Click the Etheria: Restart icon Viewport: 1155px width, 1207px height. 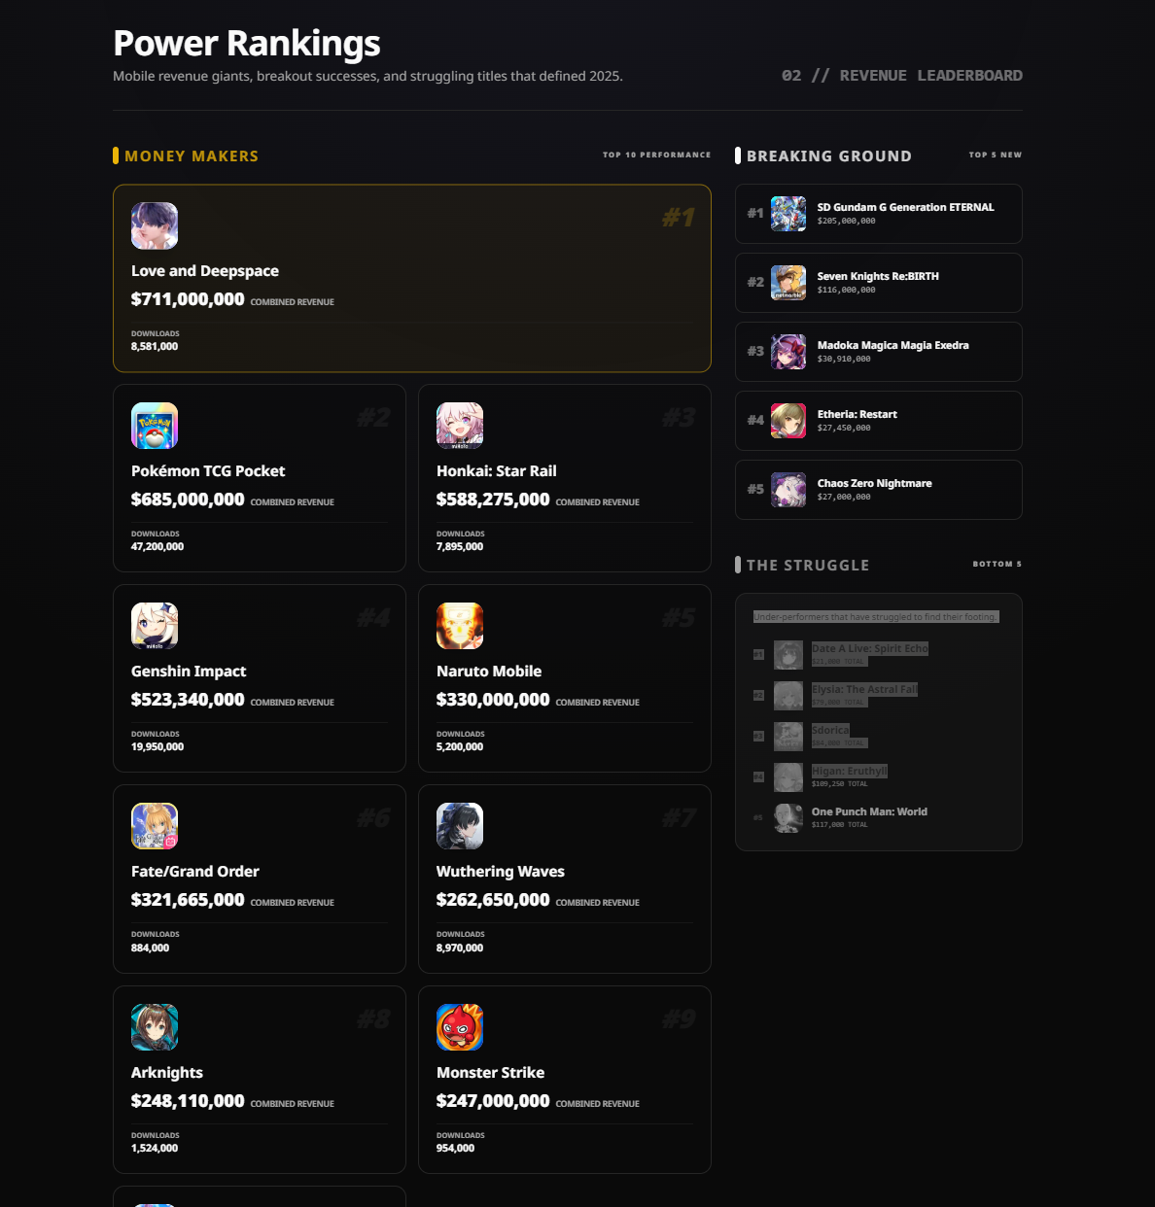click(x=788, y=421)
